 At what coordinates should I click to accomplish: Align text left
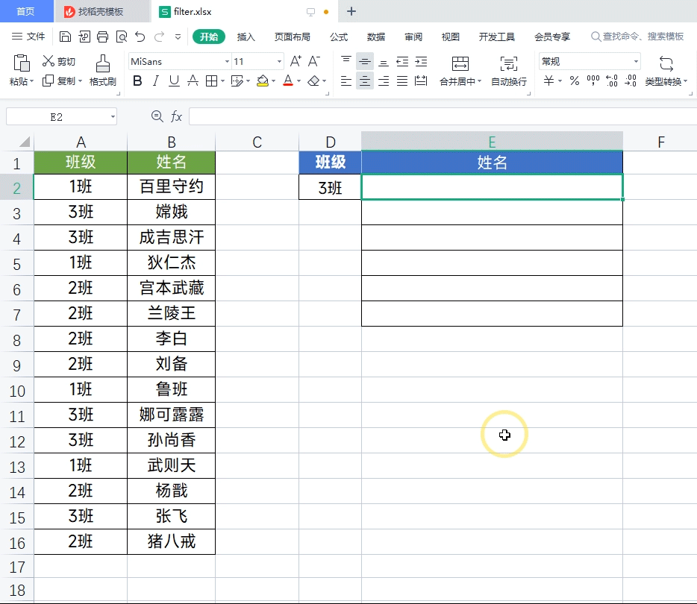point(346,81)
